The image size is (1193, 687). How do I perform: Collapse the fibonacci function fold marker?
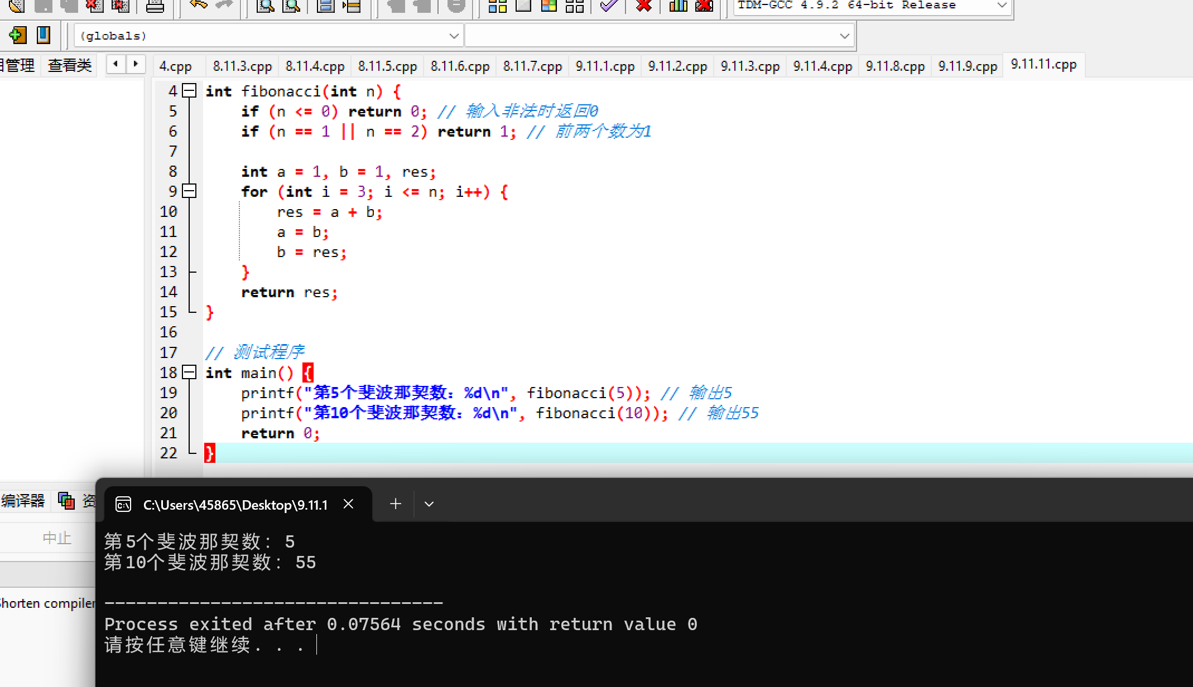[190, 90]
